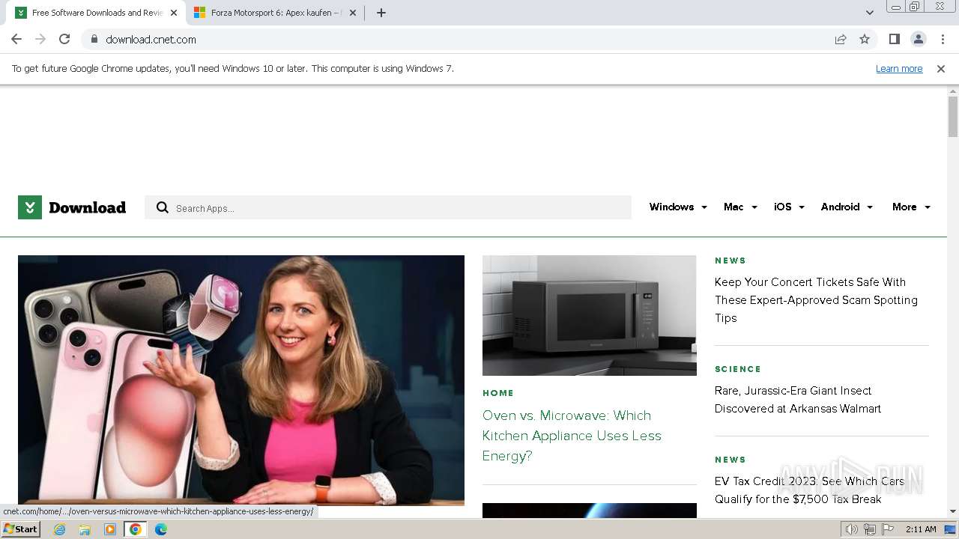
Task: Open the Chrome side panel
Action: pyautogui.click(x=894, y=39)
